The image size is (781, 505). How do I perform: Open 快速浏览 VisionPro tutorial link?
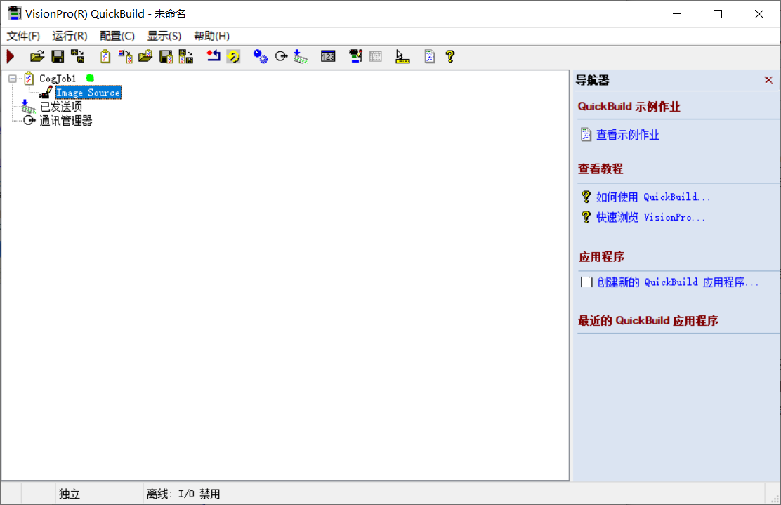[650, 218]
